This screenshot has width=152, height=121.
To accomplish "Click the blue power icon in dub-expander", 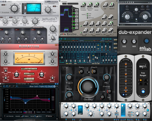I will (x=147, y=41).
